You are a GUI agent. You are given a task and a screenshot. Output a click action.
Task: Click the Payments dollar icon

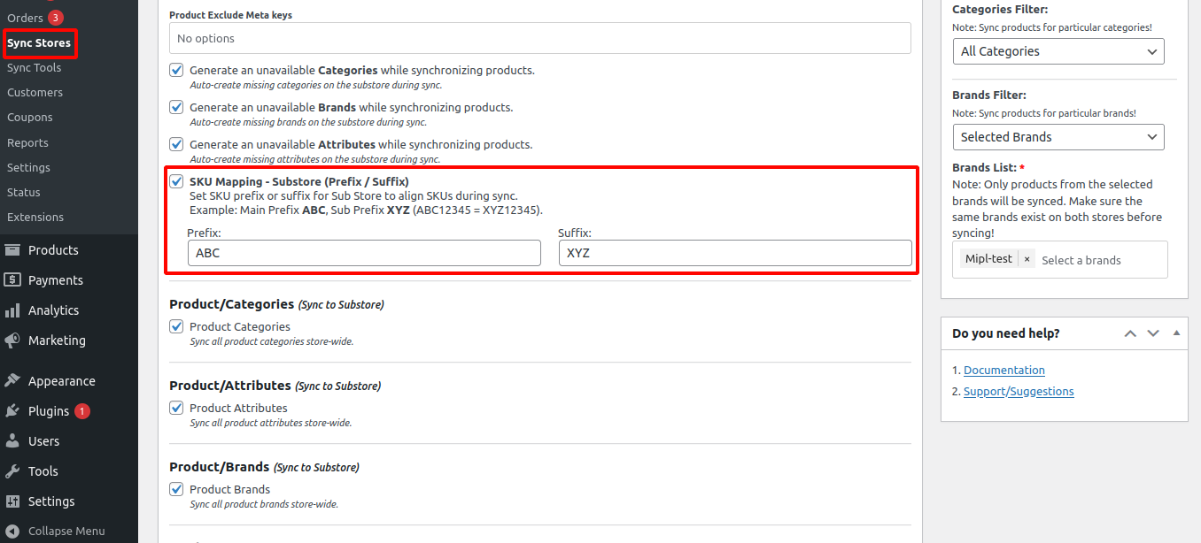pos(12,280)
